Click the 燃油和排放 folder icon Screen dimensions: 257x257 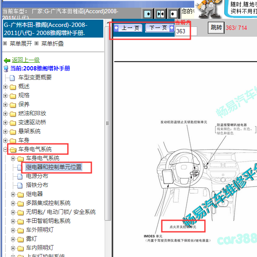13,114
